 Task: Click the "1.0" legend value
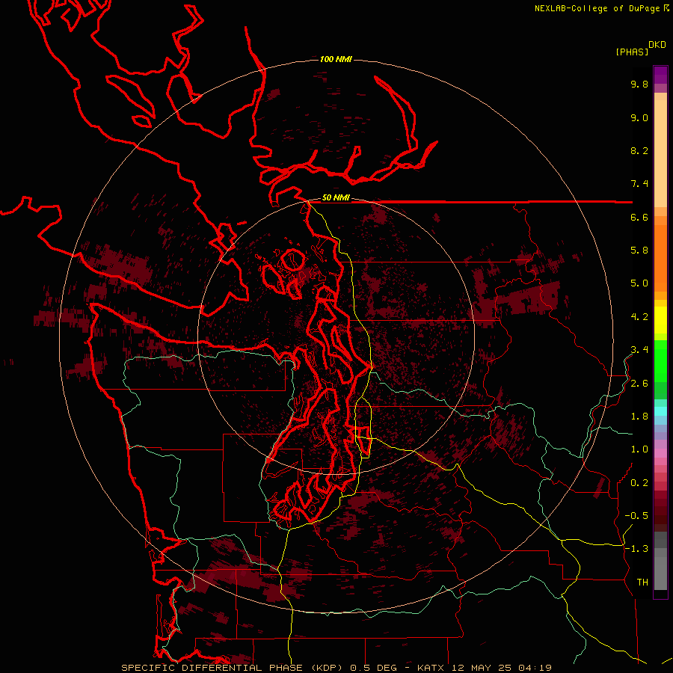[x=639, y=449]
